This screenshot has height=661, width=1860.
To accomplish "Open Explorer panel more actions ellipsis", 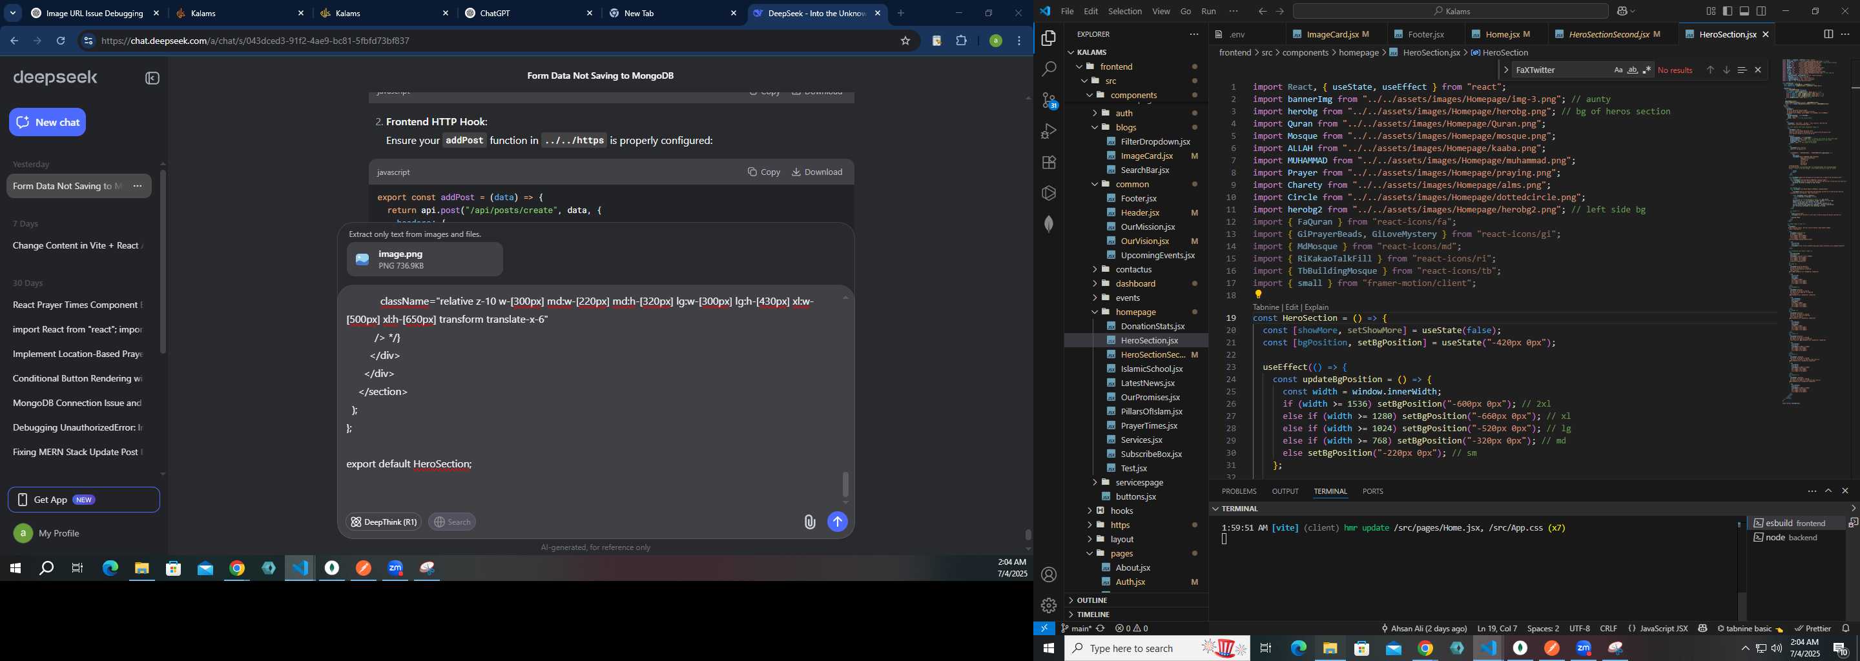I will pyautogui.click(x=1193, y=35).
